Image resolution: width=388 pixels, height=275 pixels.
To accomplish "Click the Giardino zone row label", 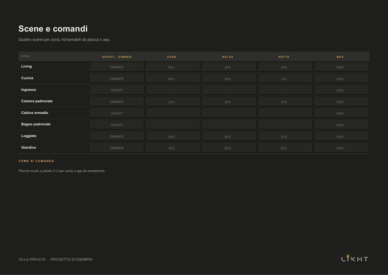I will 28,147.
